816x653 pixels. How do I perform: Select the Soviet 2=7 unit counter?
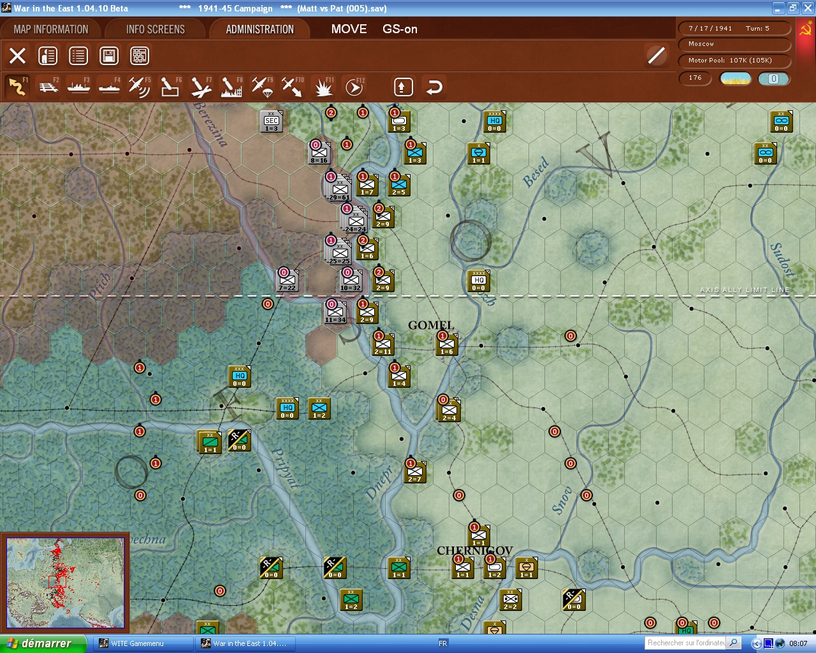point(415,472)
